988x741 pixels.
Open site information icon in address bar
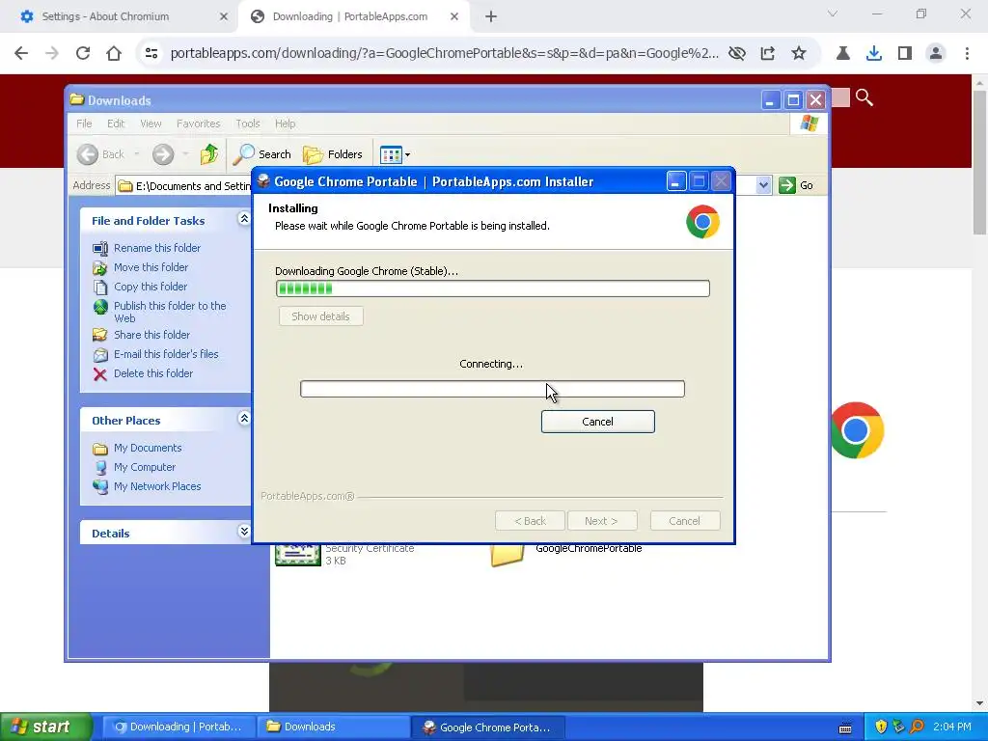(x=151, y=53)
